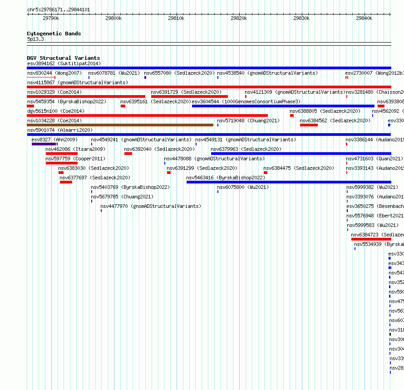Select nsv462086 (Itsara2009) label
Image resolution: width=404 pixels, height=390 pixels.
(x=75, y=149)
